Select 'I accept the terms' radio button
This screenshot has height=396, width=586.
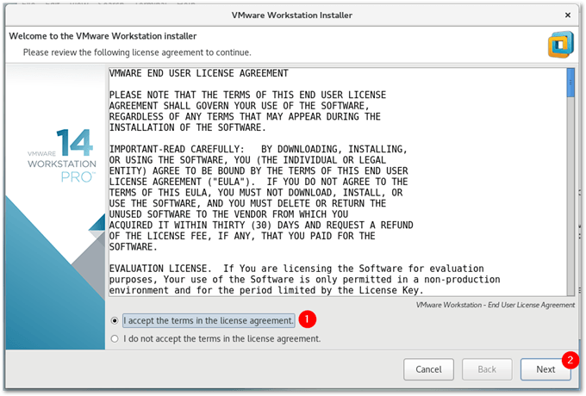pyautogui.click(x=115, y=320)
